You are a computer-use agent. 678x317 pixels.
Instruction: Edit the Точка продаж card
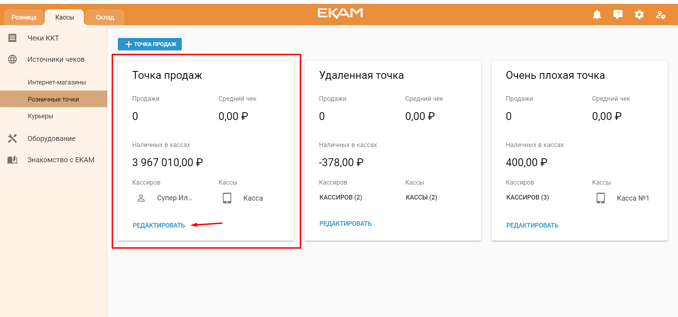point(159,225)
